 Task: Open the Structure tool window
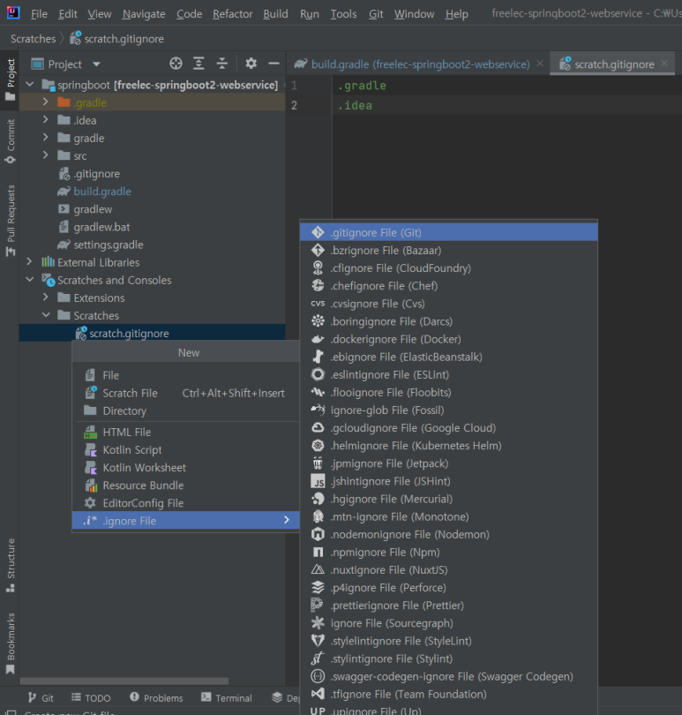coord(10,565)
